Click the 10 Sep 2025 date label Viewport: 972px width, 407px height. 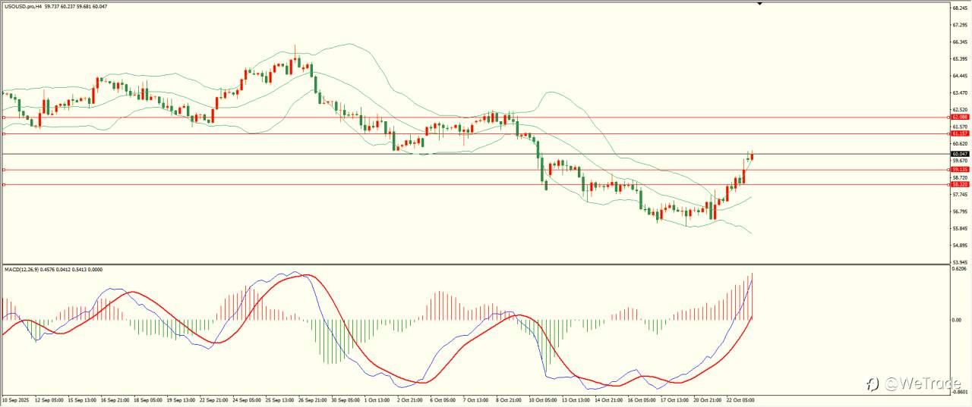coord(15,399)
